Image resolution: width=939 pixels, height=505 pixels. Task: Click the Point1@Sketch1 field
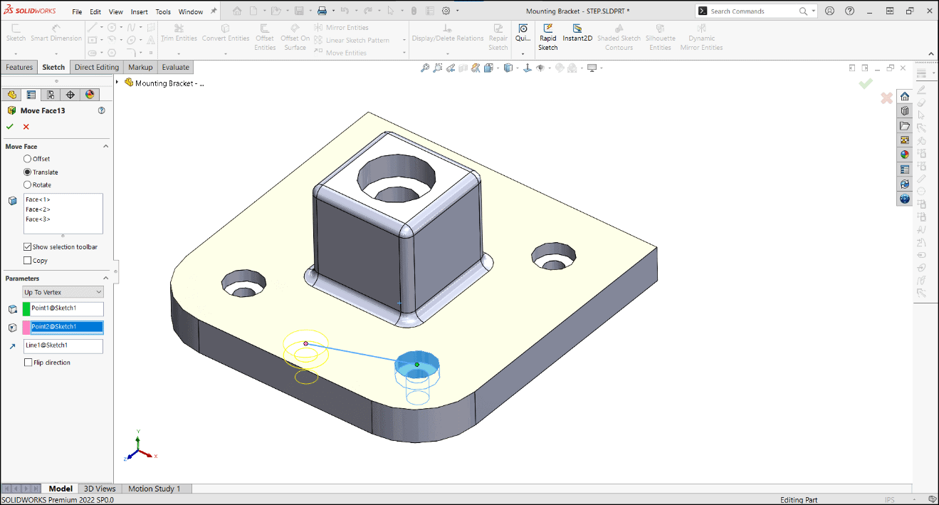(67, 308)
